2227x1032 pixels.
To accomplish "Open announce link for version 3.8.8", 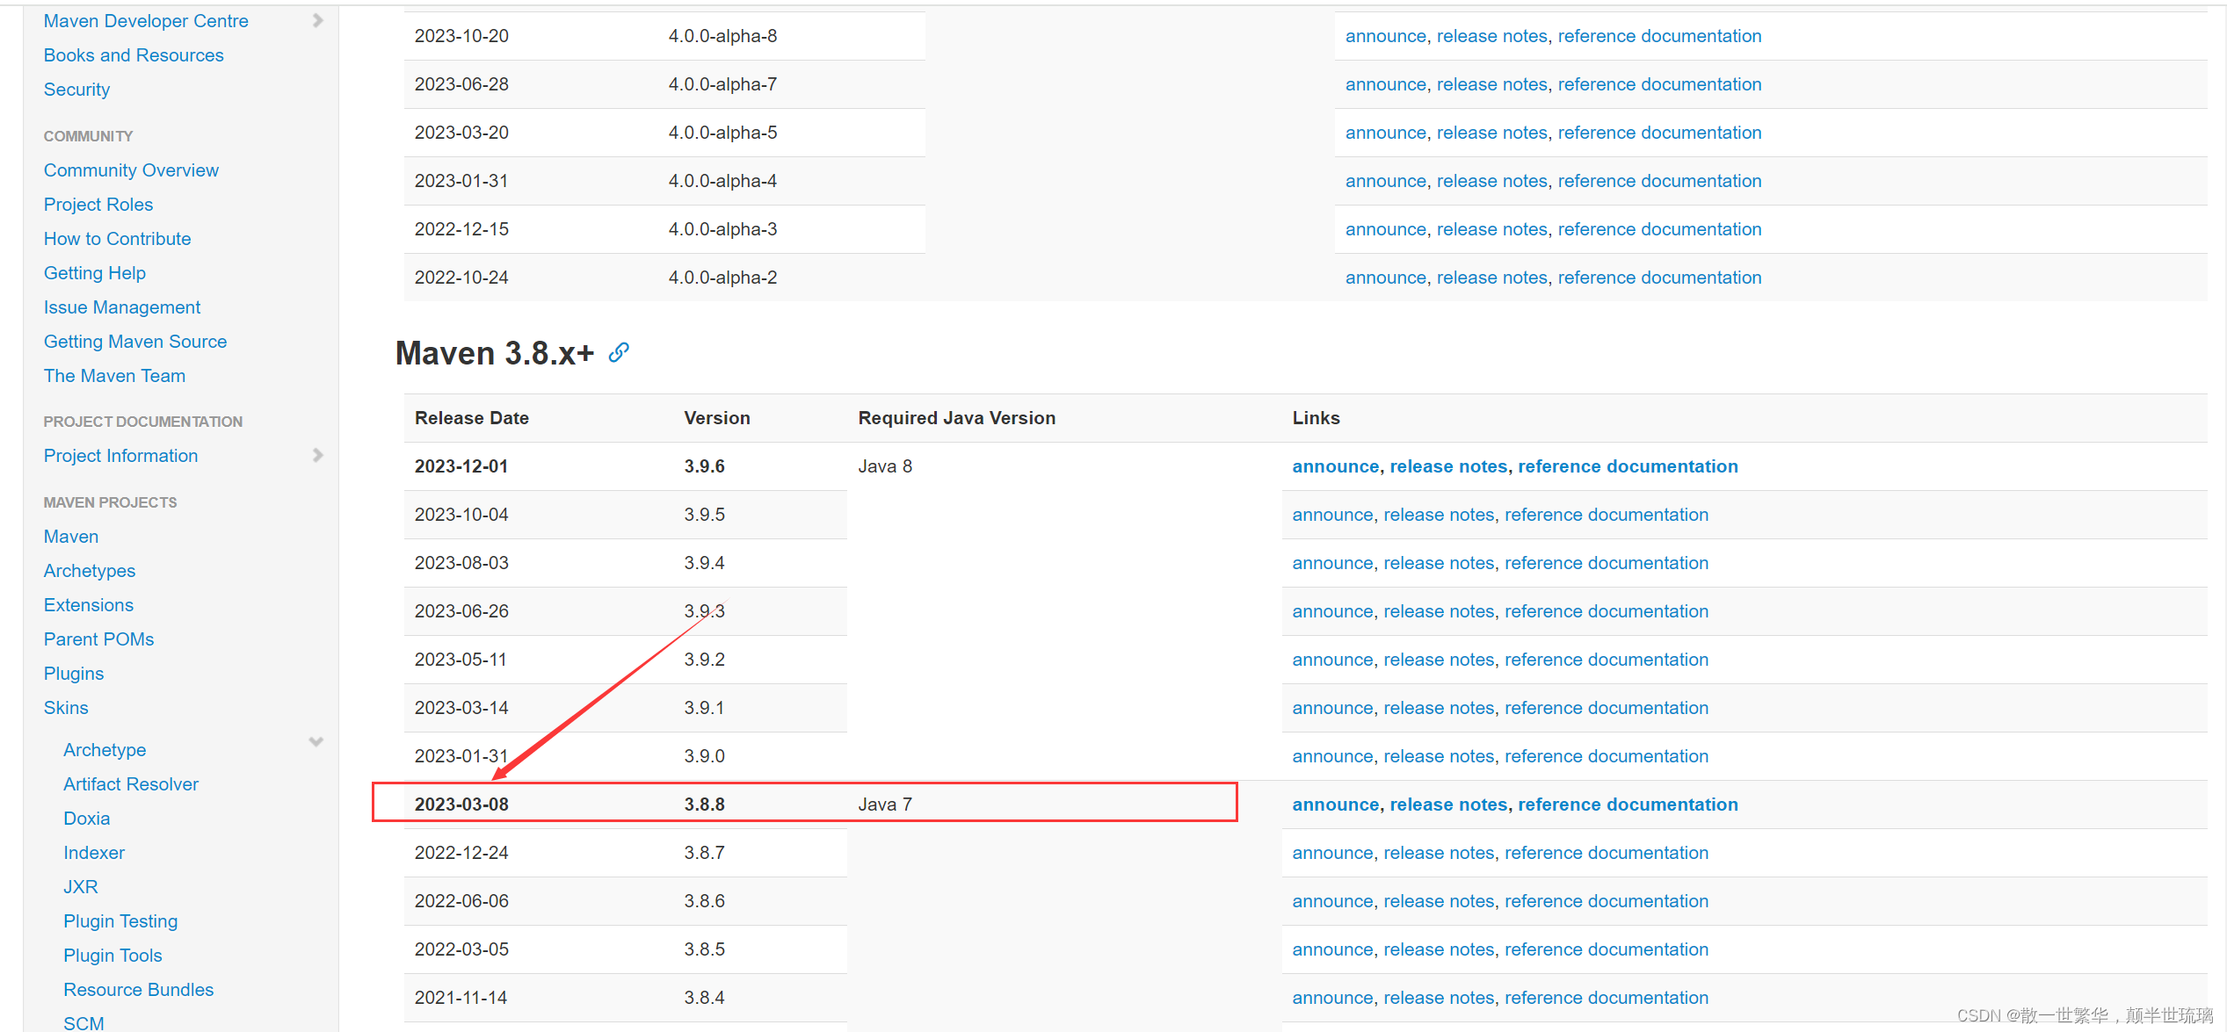I will (x=1336, y=805).
